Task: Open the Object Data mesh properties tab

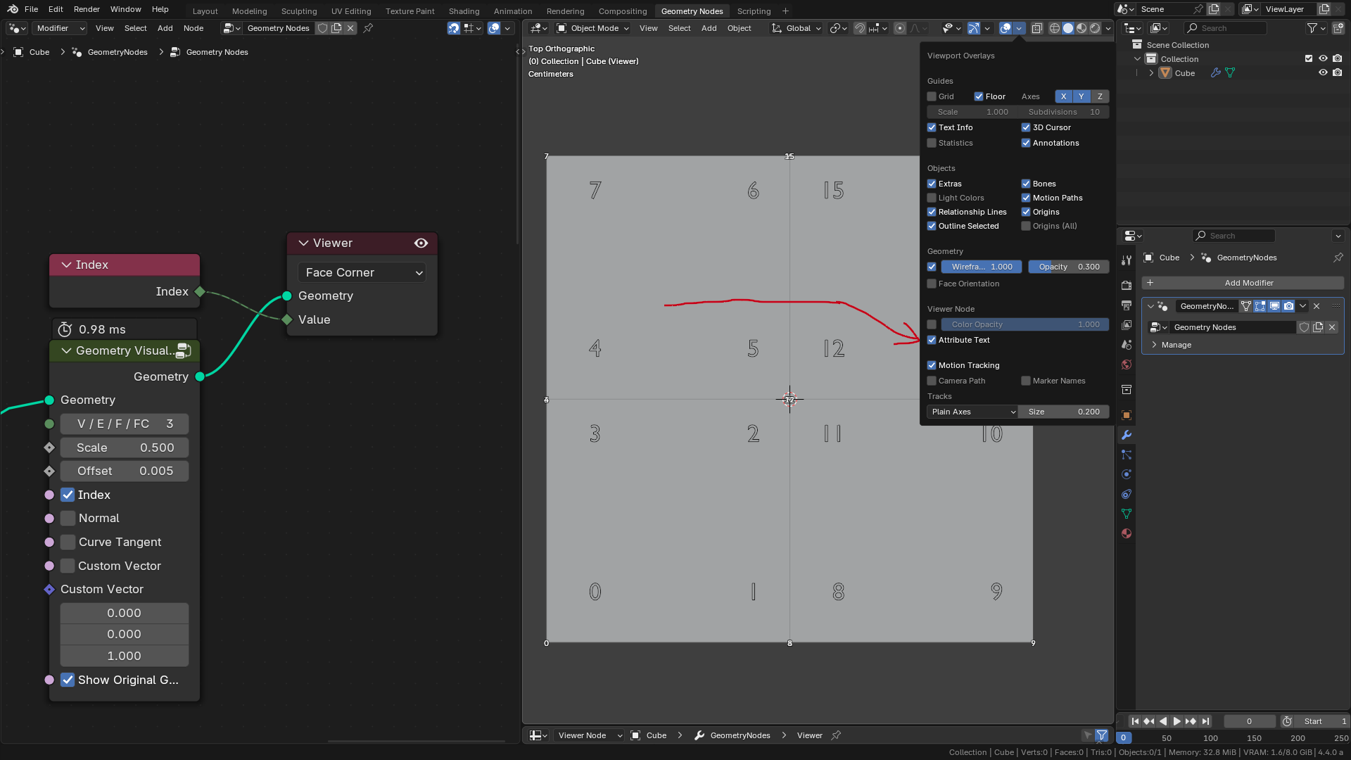Action: 1127,513
